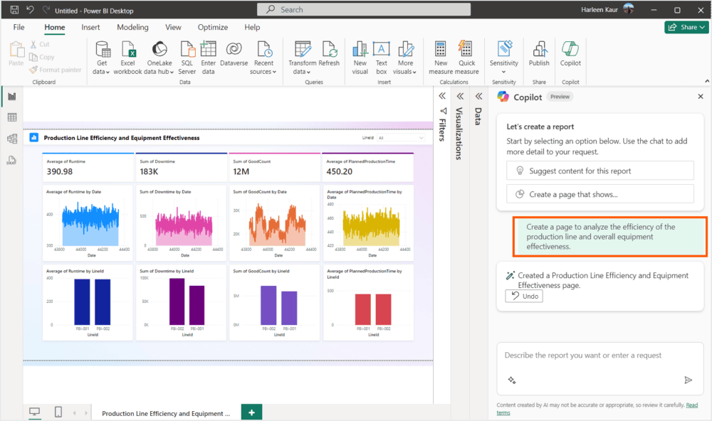The width and height of the screenshot is (712, 421).
Task: Click the Undo arrow in the title bar
Action: point(30,9)
